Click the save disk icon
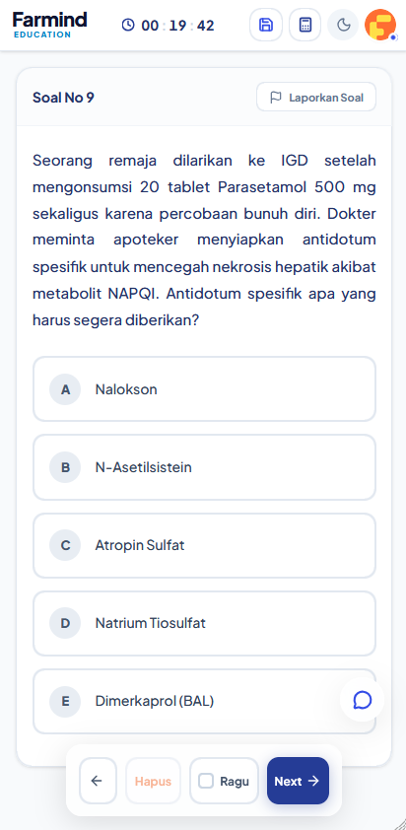Viewport: 406px width, 830px height. pyautogui.click(x=266, y=25)
